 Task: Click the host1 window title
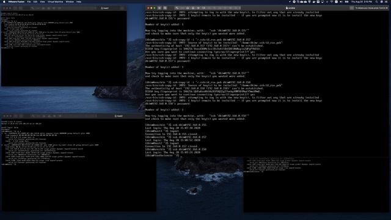tap(104, 8)
